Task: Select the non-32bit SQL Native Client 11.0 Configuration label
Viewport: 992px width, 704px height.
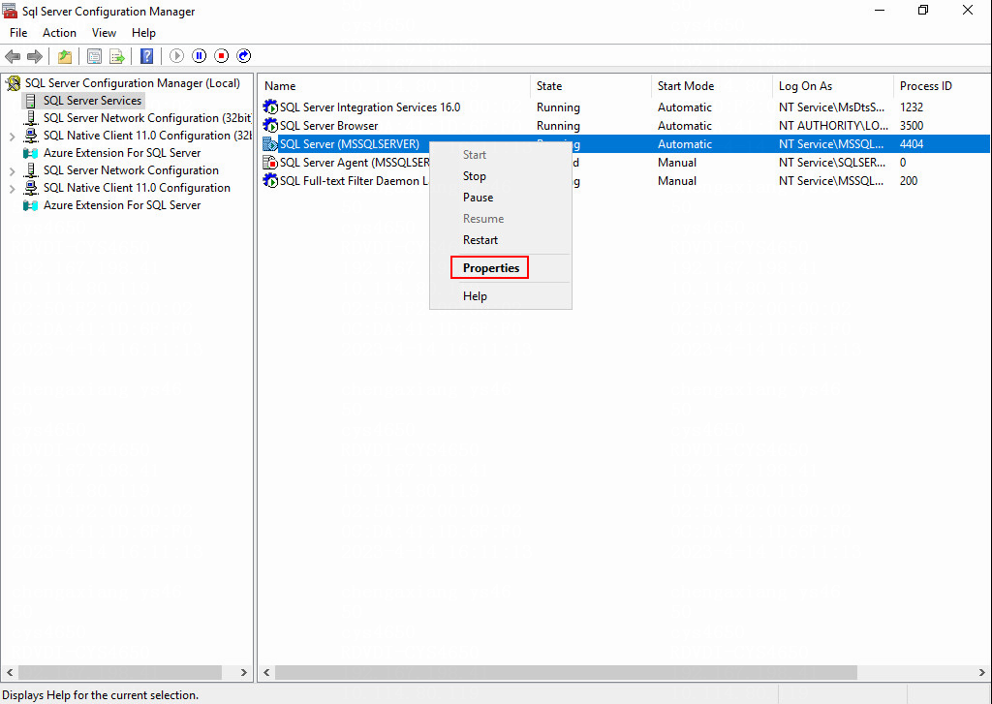Action: click(137, 188)
